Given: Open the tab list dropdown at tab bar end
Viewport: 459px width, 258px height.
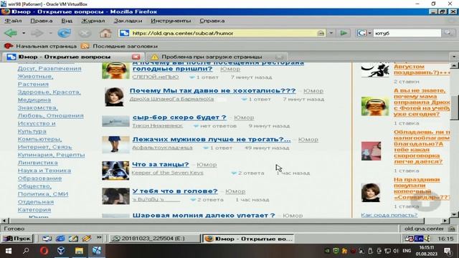Looking at the screenshot, I should pos(454,57).
